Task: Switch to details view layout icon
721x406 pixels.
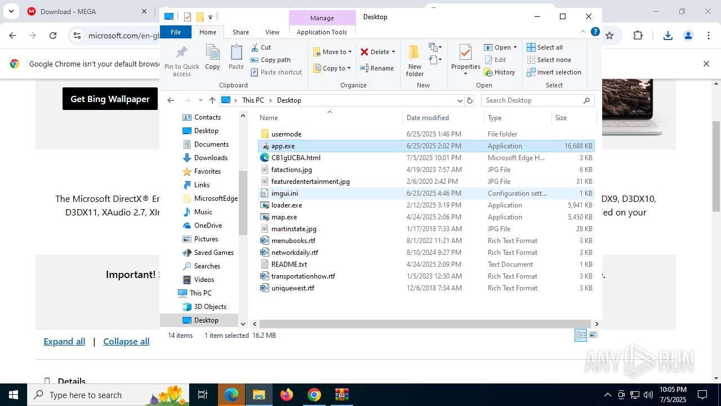Action: tap(581, 335)
